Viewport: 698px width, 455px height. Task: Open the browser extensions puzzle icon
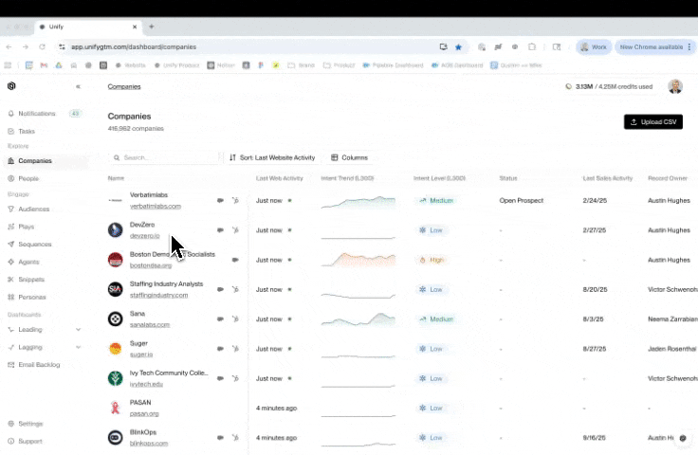click(532, 46)
